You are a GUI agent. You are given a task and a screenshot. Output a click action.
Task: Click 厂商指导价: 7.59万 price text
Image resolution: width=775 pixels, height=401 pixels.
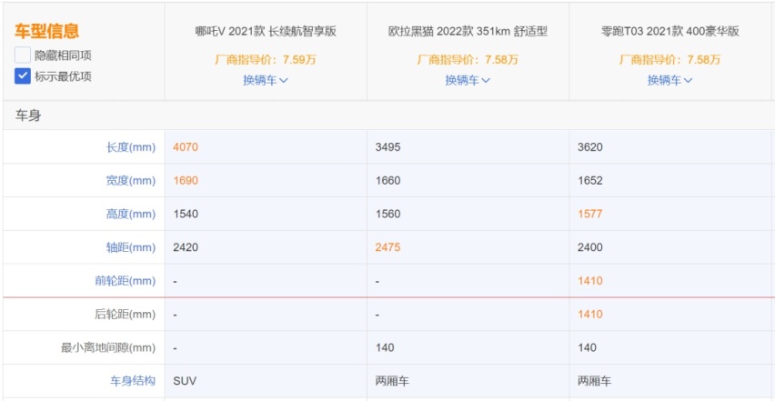tap(266, 60)
